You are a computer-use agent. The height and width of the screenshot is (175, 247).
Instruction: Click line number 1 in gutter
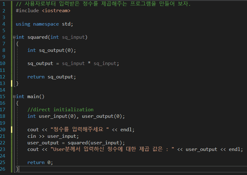point(4,4)
